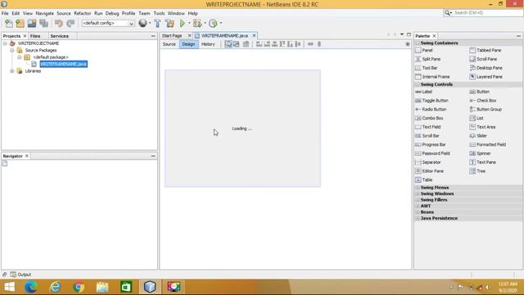Expand the Swing Windows palette category

[418, 193]
